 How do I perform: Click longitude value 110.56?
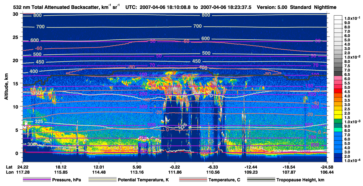pos(213,172)
